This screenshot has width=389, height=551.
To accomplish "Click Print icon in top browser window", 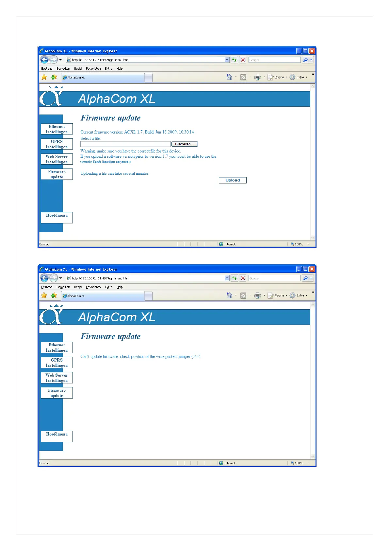I will tap(258, 77).
